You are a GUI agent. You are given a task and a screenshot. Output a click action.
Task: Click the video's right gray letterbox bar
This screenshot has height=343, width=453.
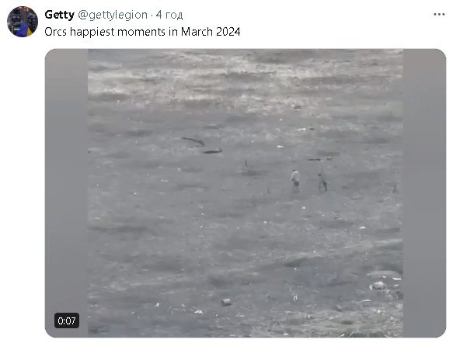tap(424, 193)
